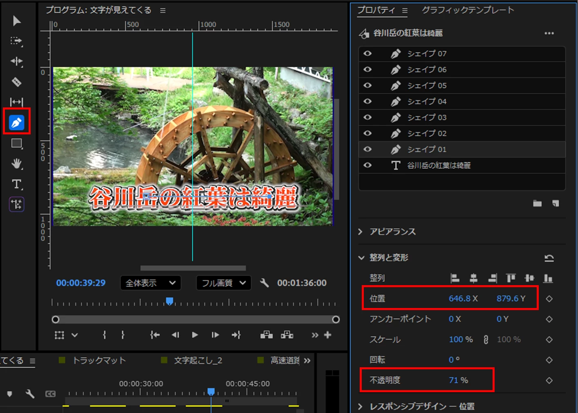Select the Pen tool

coord(17,122)
